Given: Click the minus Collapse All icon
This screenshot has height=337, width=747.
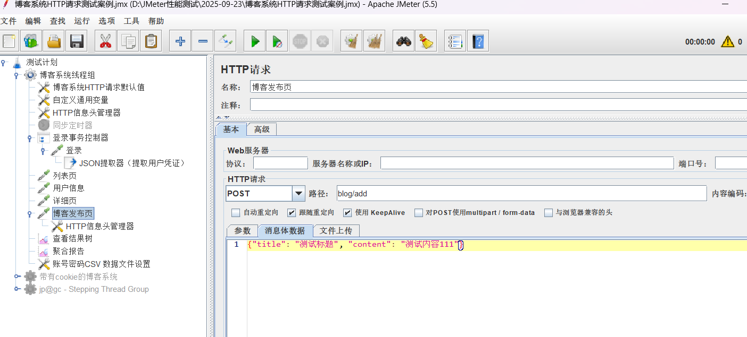Looking at the screenshot, I should (x=203, y=41).
